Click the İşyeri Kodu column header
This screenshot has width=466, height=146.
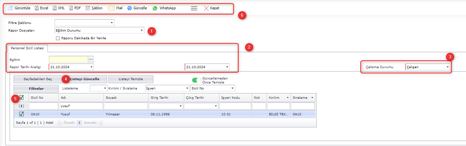pyautogui.click(x=235, y=97)
